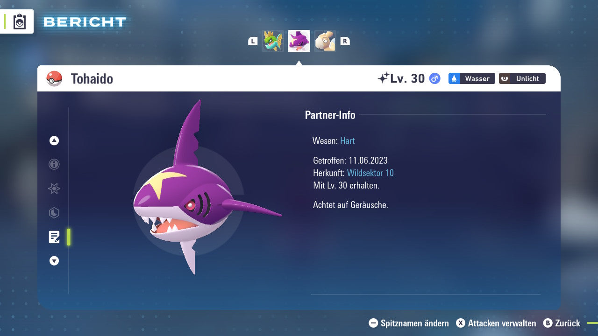Open the Wildsektor 10 location link
Image resolution: width=598 pixels, height=336 pixels.
370,173
